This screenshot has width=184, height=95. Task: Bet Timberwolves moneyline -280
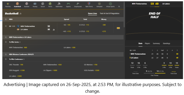pyautogui.click(x=104, y=25)
